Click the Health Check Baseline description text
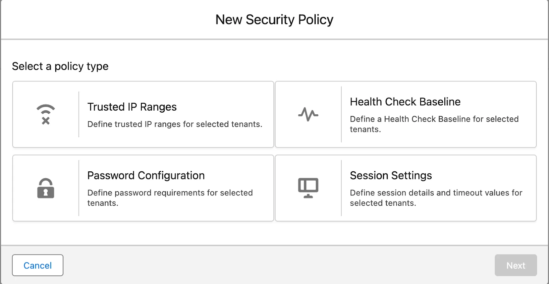549x284 pixels. coord(434,124)
